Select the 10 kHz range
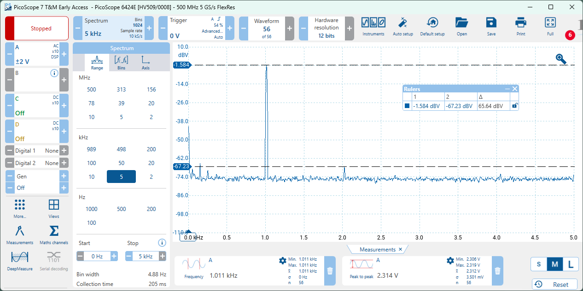This screenshot has height=291, width=583. (92, 177)
